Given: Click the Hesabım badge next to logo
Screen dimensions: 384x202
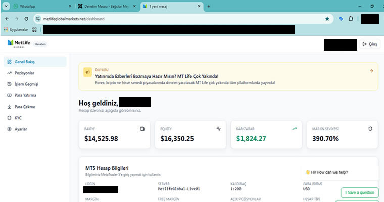Looking at the screenshot, I should click(40, 44).
